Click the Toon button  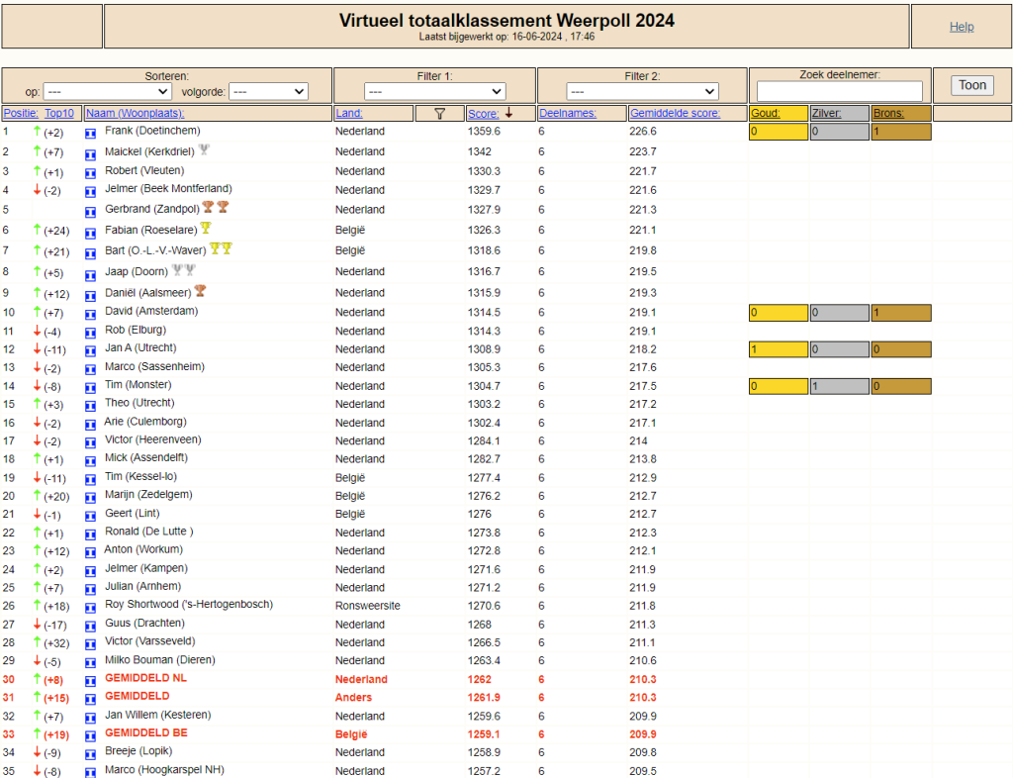[972, 85]
